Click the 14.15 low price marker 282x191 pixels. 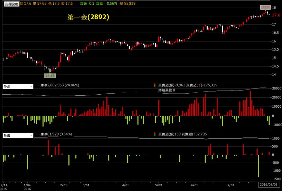50,76
